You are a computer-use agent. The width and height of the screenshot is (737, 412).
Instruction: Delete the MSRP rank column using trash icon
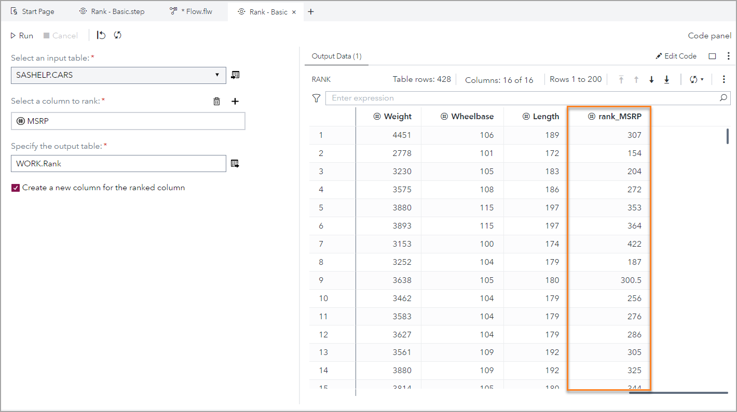216,101
